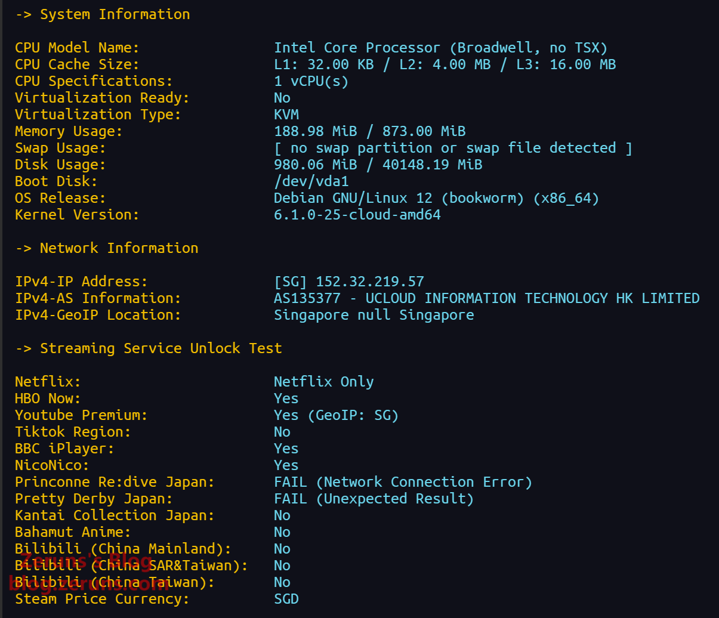Image resolution: width=719 pixels, height=618 pixels.
Task: Click the Network Information section heading
Action: (119, 248)
